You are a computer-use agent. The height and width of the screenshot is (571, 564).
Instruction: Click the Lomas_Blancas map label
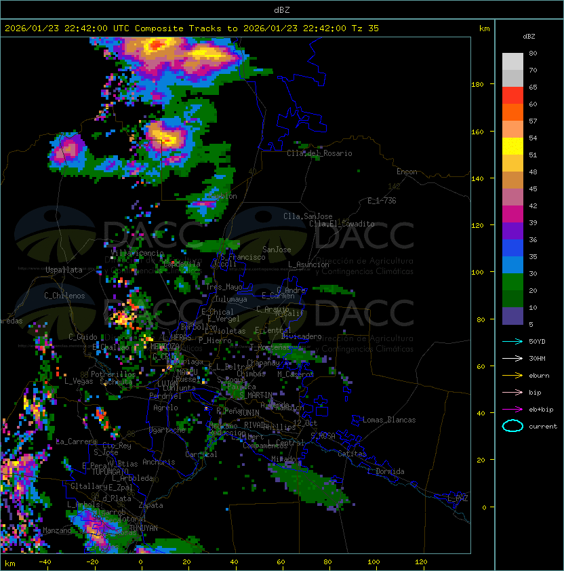point(389,420)
